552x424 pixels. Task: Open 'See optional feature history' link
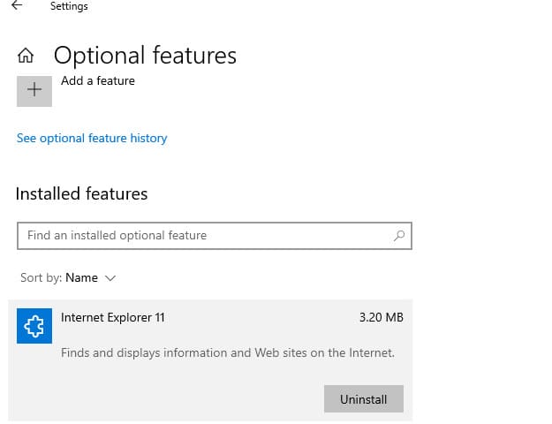tap(92, 138)
